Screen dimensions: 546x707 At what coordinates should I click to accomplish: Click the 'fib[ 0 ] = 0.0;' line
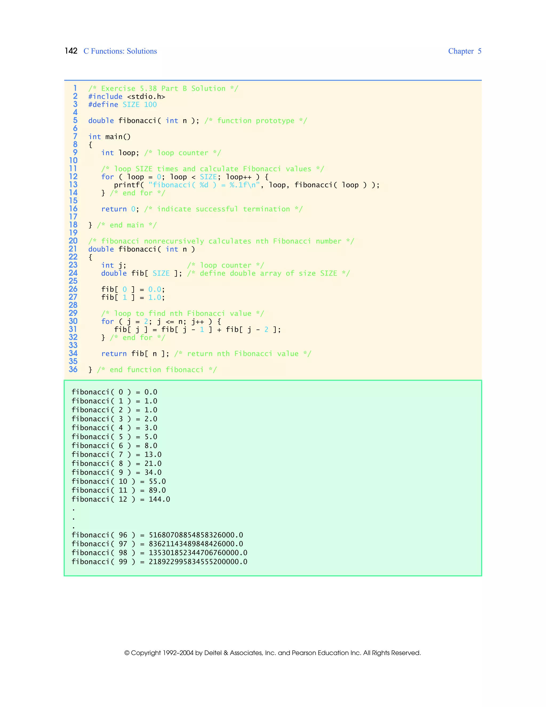click(133, 289)
